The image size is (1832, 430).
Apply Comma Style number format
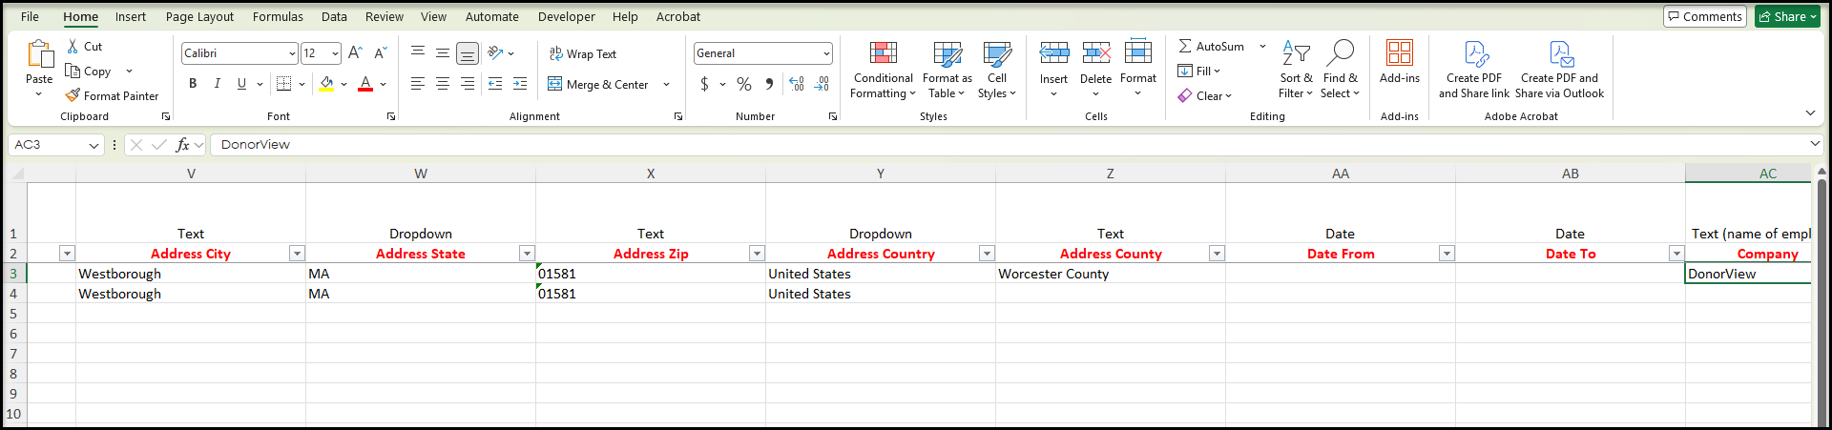(x=769, y=85)
